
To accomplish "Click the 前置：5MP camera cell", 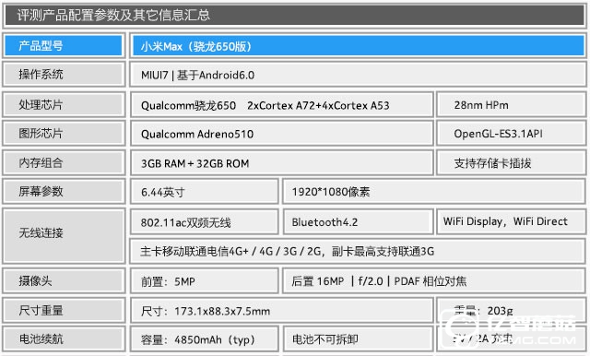I will [205, 281].
